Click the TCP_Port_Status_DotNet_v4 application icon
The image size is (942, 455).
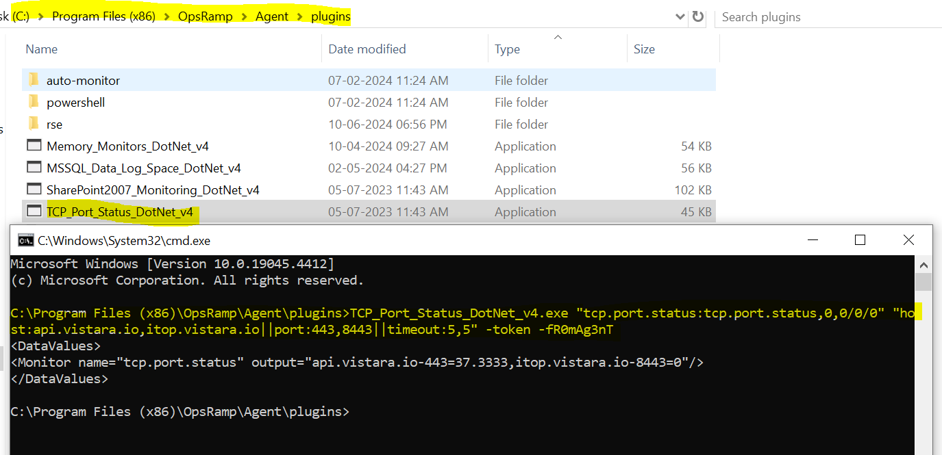coord(34,211)
